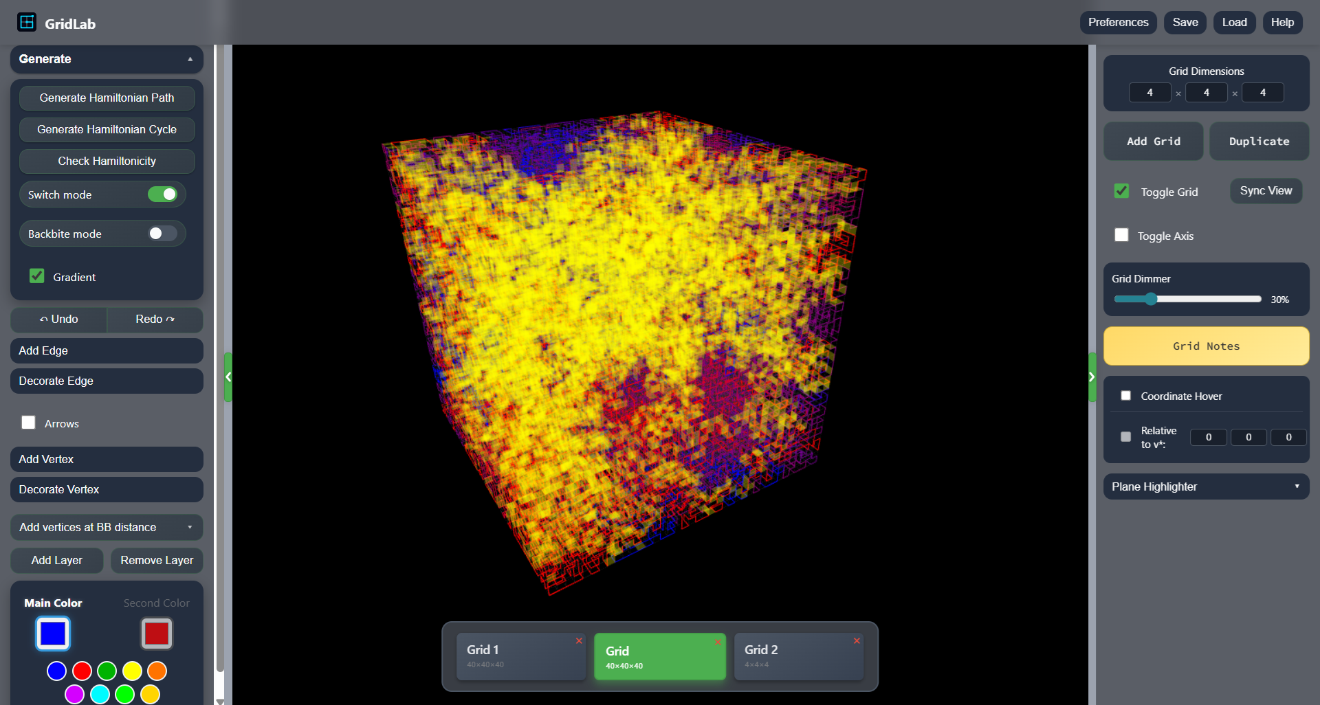Close Grid 1 using its X icon
This screenshot has height=705, width=1320.
click(x=578, y=640)
